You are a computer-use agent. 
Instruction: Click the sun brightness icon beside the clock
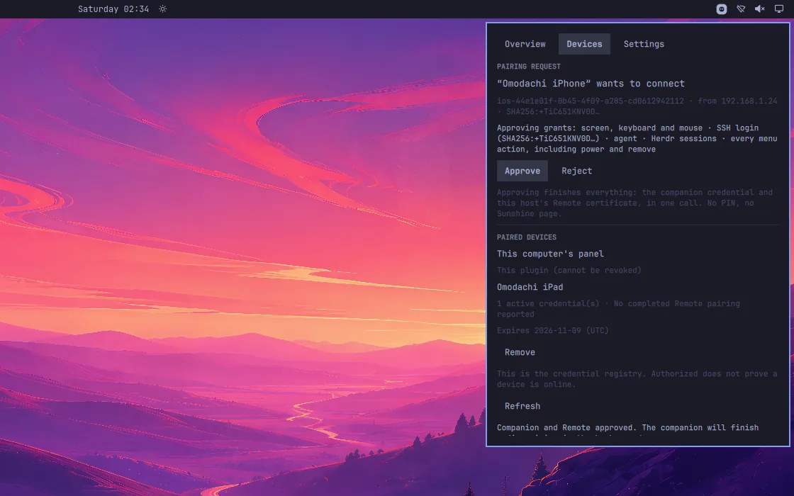coord(162,9)
